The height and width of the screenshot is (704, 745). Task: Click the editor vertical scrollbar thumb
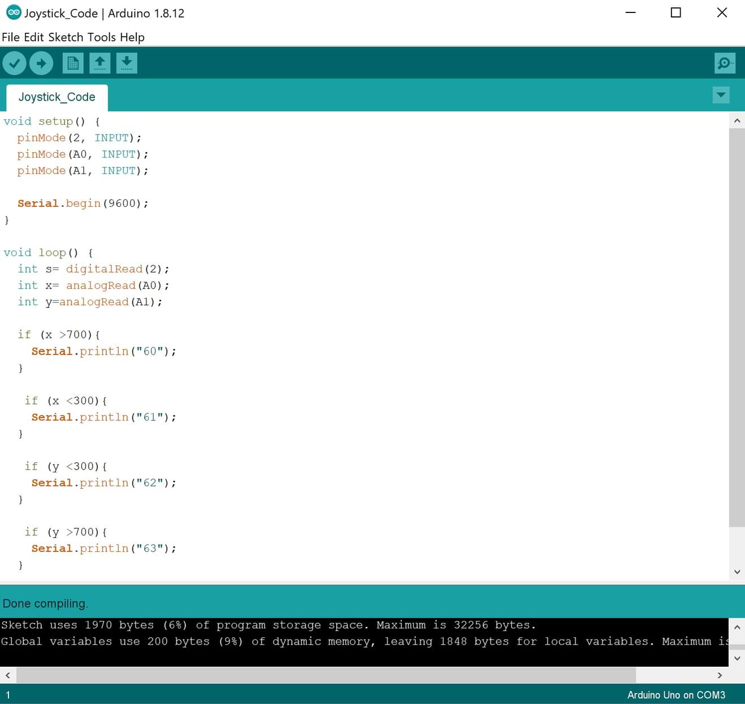(x=737, y=328)
